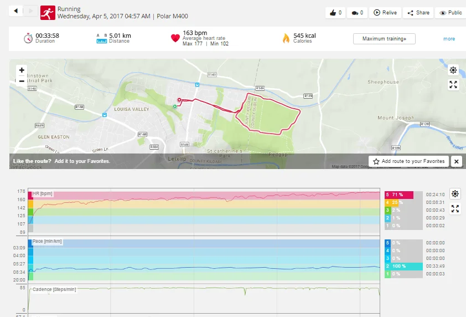
Task: Dismiss the favorites banner with X
Action: pos(457,161)
